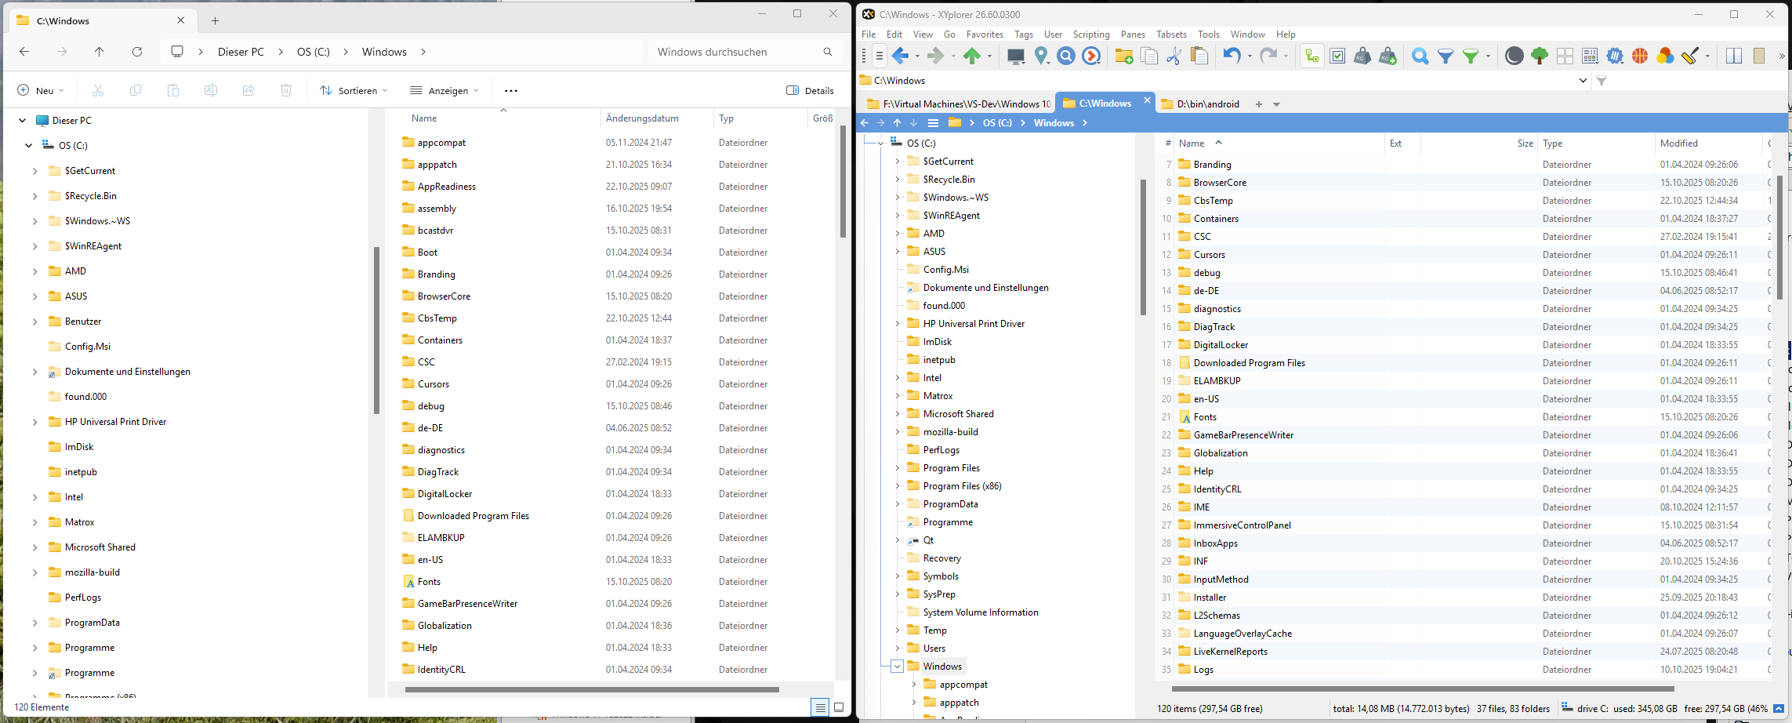Click the green funnel filter icon in XYplorer

[x=1471, y=56]
